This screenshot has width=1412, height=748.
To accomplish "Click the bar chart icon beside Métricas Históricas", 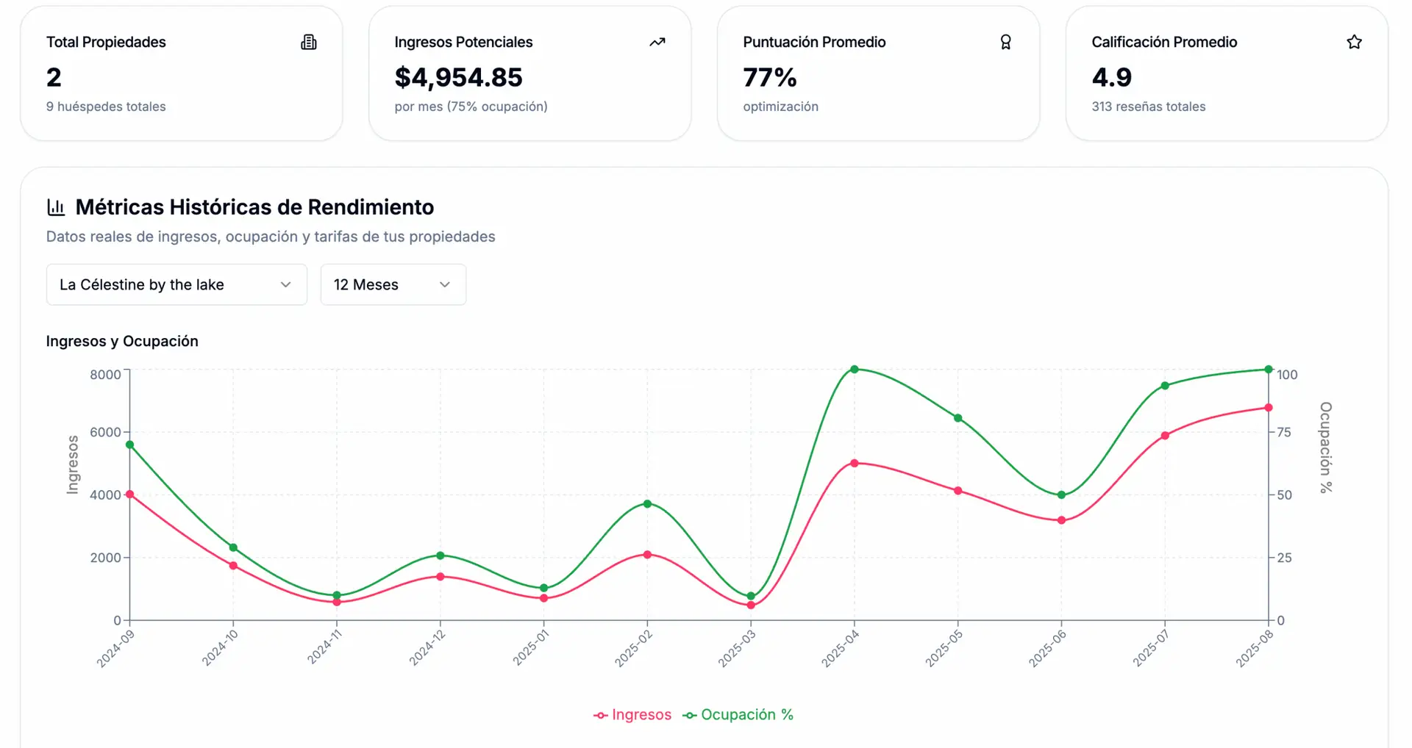I will tap(56, 207).
